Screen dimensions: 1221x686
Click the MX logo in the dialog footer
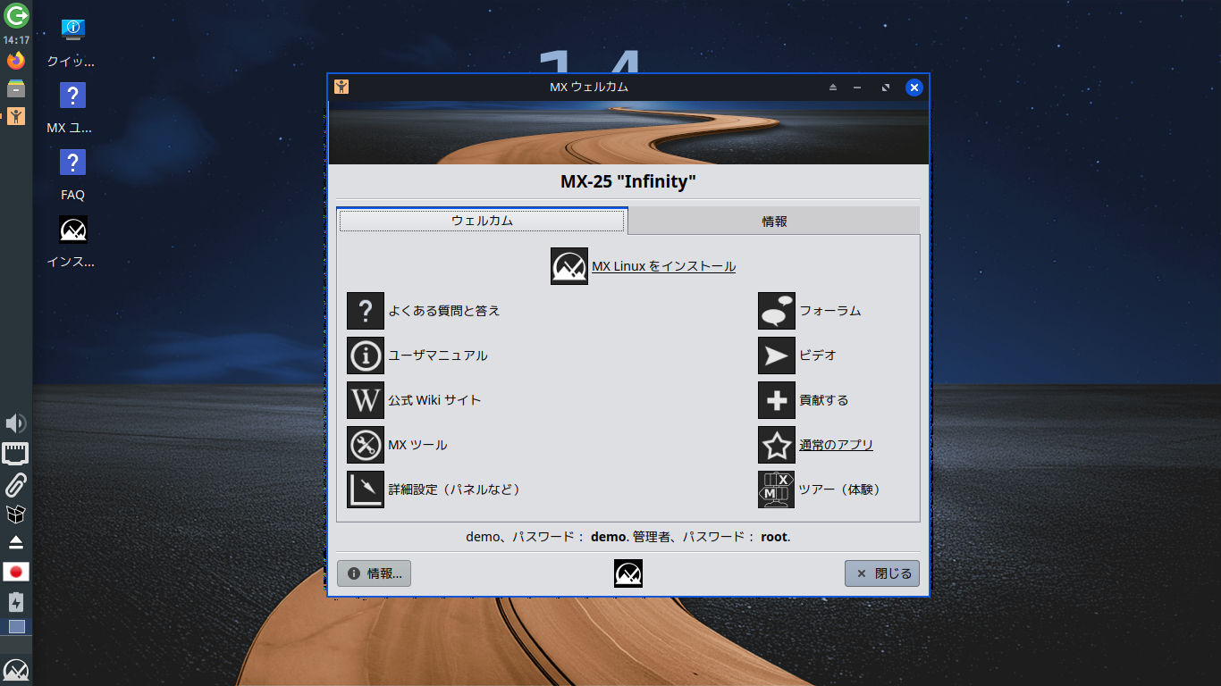click(x=628, y=573)
